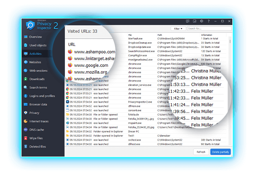This screenshot has width=253, height=181.
Task: Click the Refresh button
Action: point(201,152)
